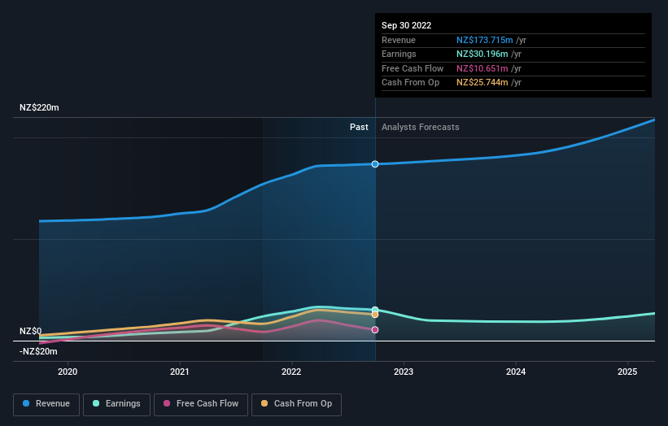This screenshot has width=668, height=426.
Task: Click the Free Cash Flow label in tooltip
Action: pos(413,68)
